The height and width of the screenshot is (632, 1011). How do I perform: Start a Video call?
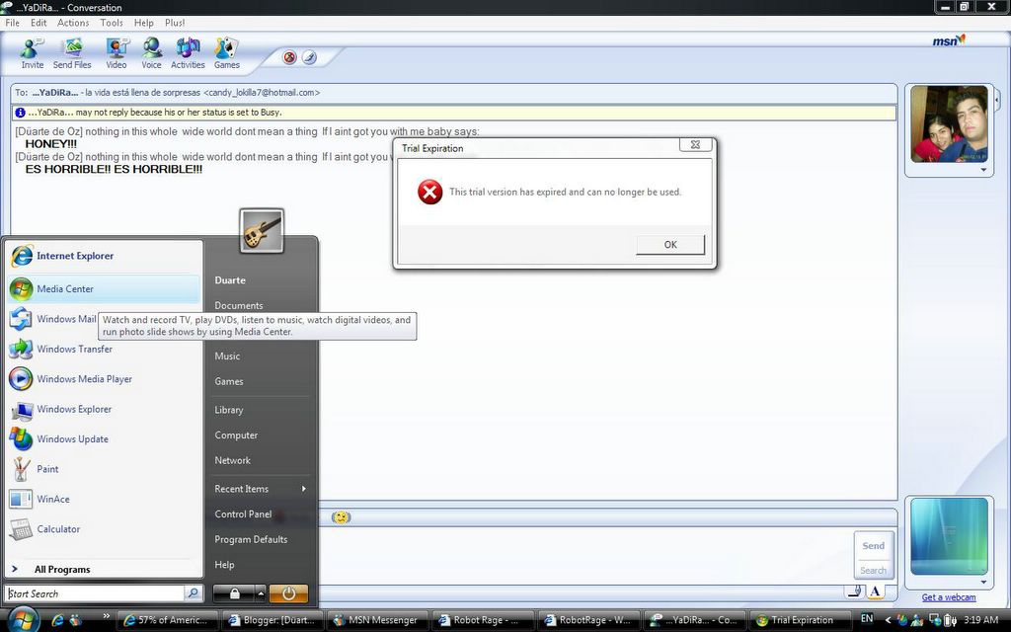[x=117, y=53]
